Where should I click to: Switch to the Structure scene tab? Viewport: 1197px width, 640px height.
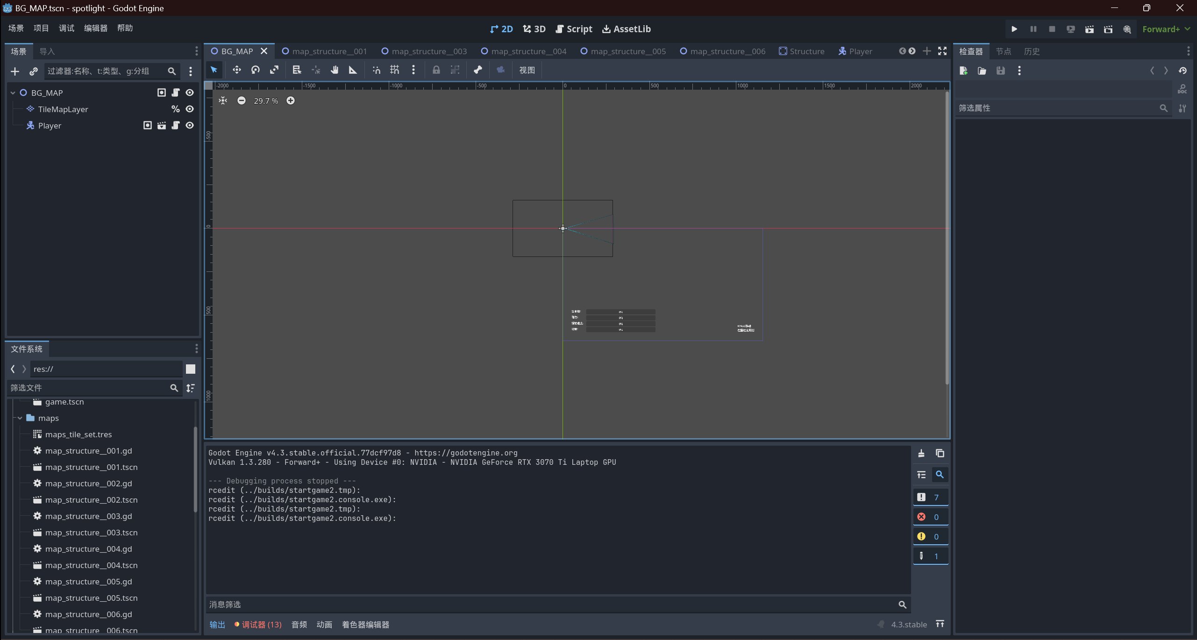point(802,51)
